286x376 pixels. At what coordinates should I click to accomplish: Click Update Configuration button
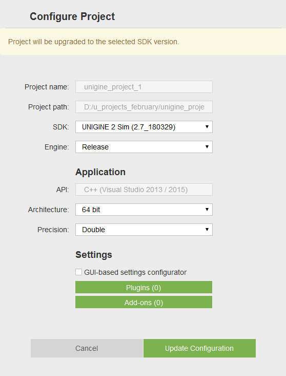[199, 348]
